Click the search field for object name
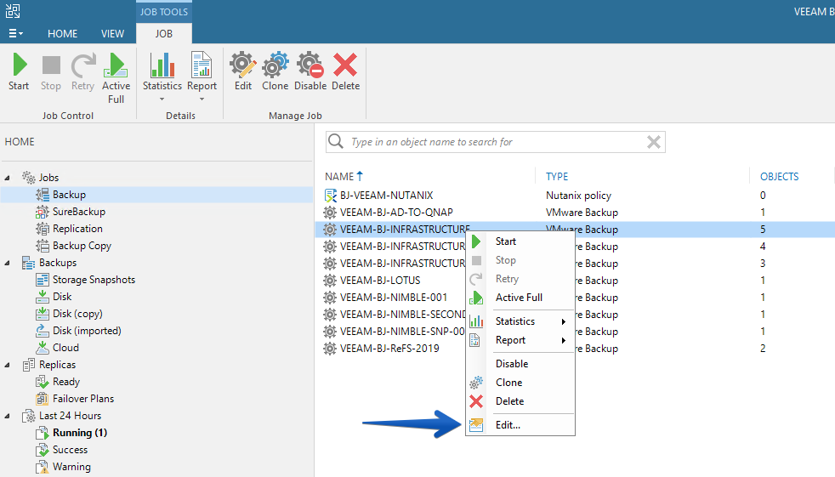 [495, 142]
